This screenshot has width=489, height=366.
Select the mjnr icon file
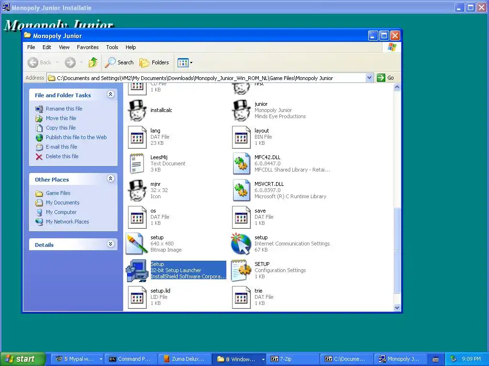click(137, 191)
